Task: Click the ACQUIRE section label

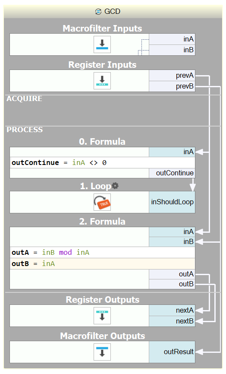Action: [x=24, y=98]
